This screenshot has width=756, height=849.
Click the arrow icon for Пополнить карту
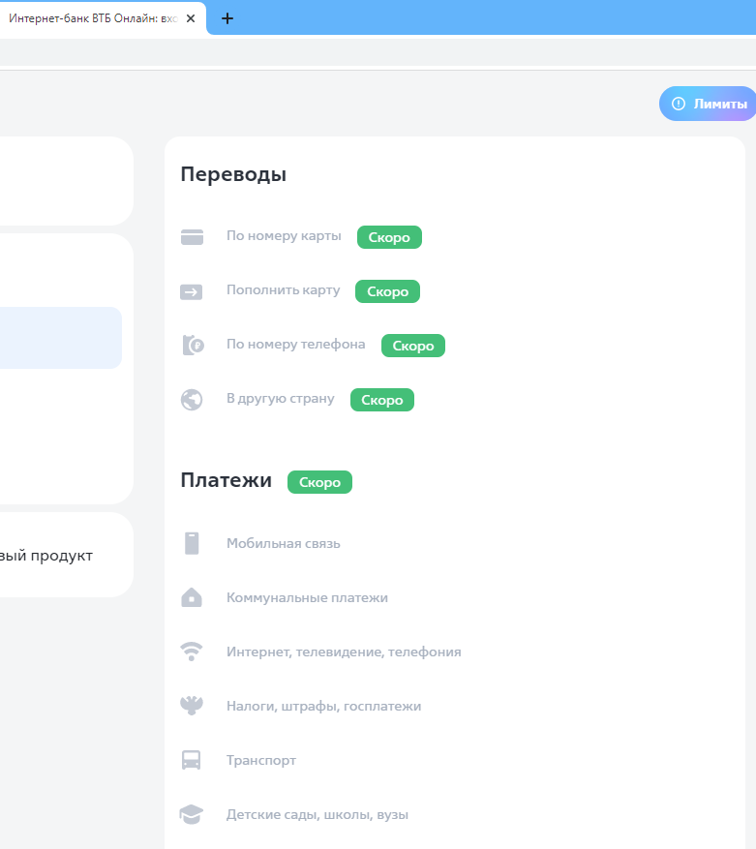point(192,291)
